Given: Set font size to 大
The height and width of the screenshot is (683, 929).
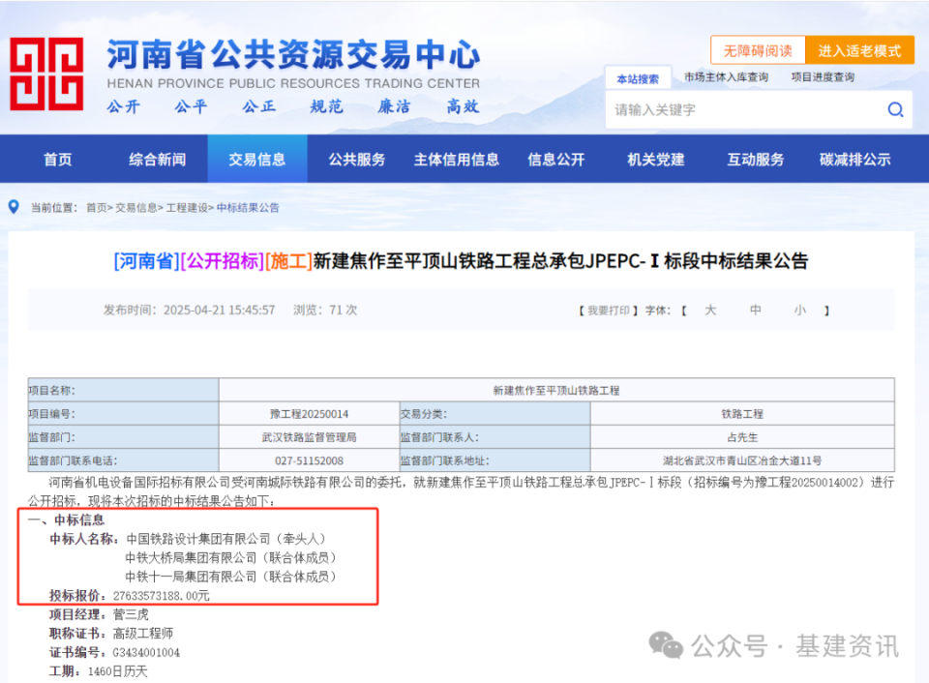Looking at the screenshot, I should [710, 310].
